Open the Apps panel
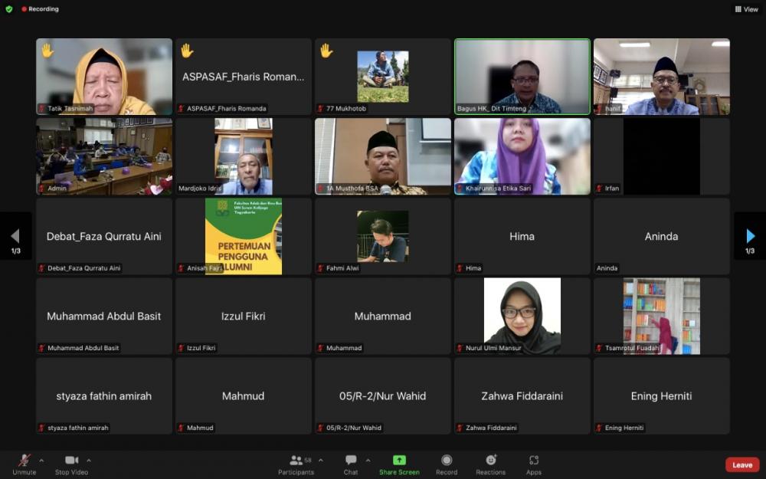The height and width of the screenshot is (479, 766). point(534,461)
